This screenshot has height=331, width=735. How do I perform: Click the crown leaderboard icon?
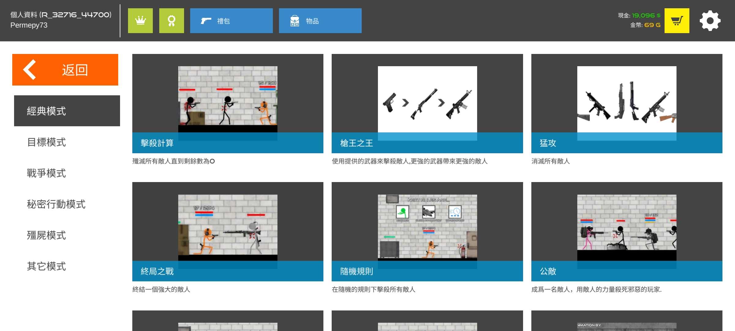point(140,21)
